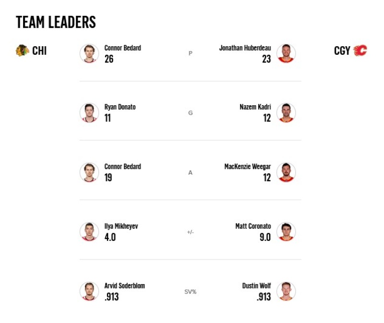This screenshot has width=384, height=323.
Task: Open Dustin Wolf's goalie headshot
Action: pos(286,291)
